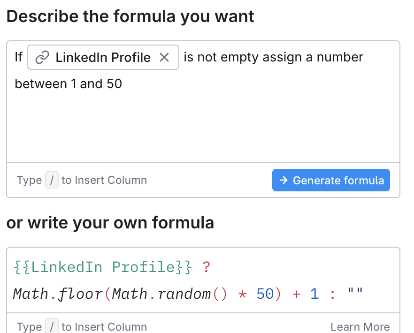Image resolution: width=414 pixels, height=333 pixels.
Task: Click the red question mark operator in the formula
Action: [206, 267]
